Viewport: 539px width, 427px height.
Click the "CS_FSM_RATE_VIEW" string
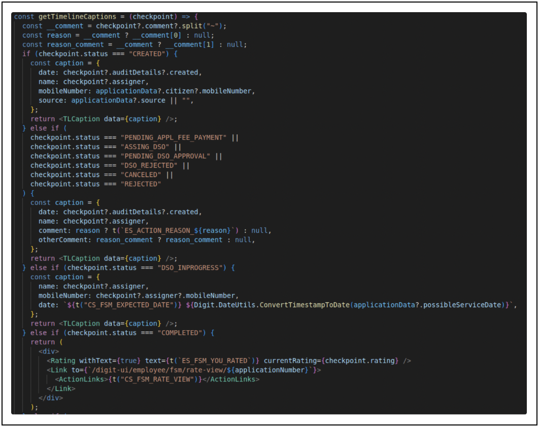[161, 379]
